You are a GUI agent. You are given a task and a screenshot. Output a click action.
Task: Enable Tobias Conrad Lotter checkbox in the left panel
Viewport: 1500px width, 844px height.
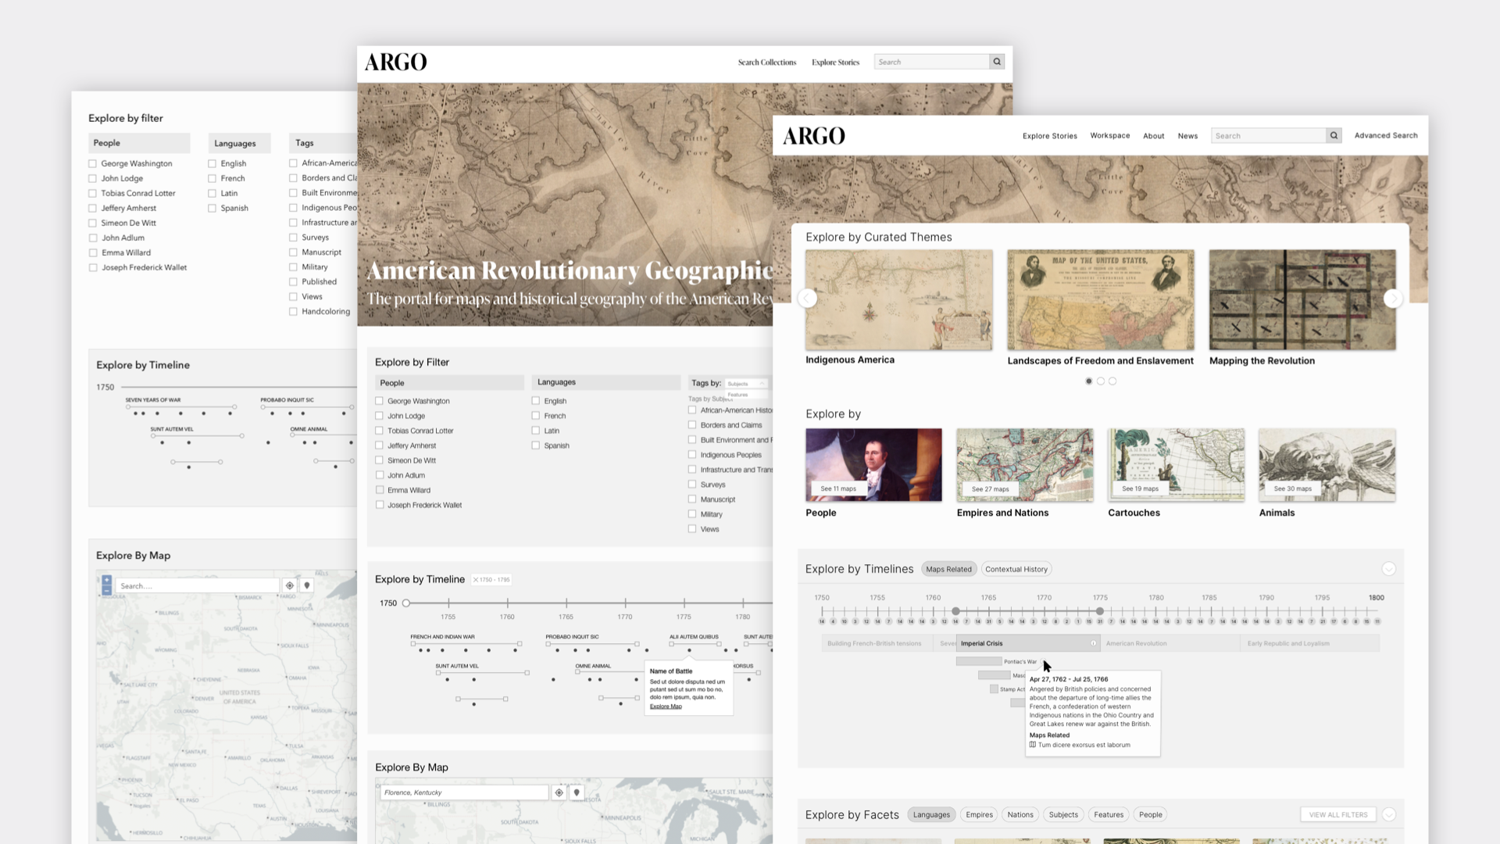click(x=93, y=193)
